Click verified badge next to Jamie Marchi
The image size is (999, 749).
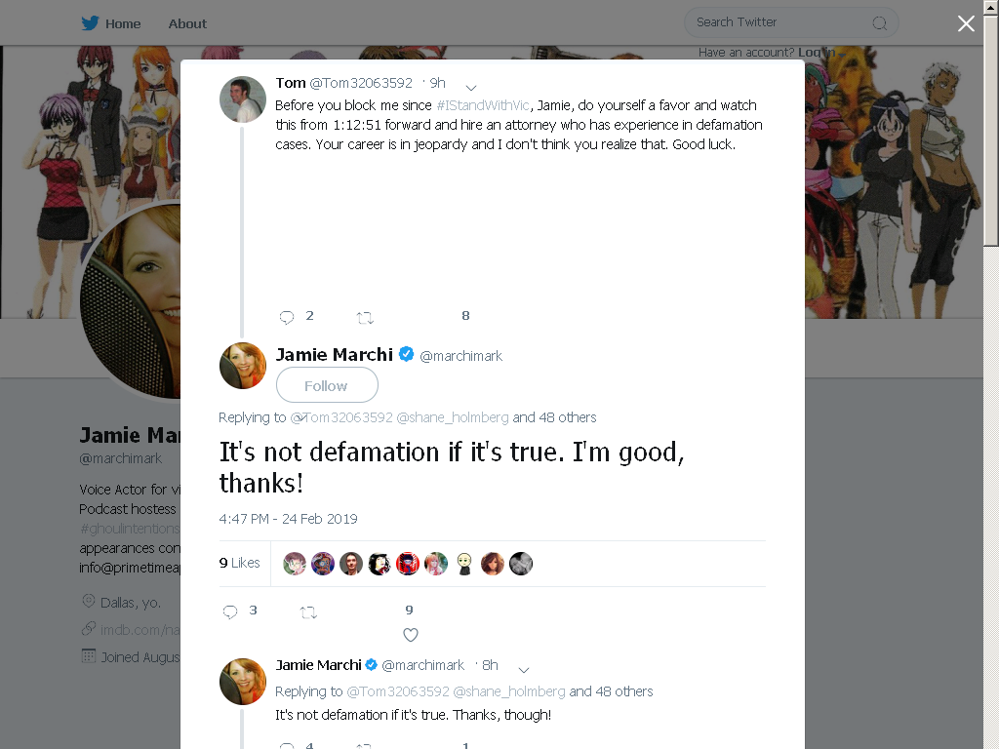[407, 354]
